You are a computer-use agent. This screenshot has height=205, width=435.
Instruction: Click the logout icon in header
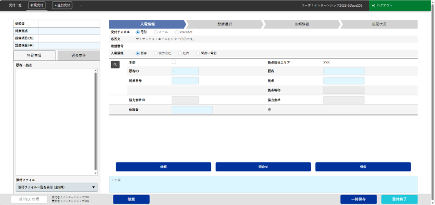(x=374, y=5)
